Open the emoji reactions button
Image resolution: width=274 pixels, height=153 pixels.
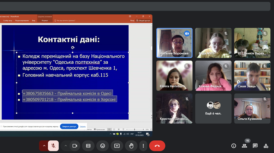tap(103, 146)
